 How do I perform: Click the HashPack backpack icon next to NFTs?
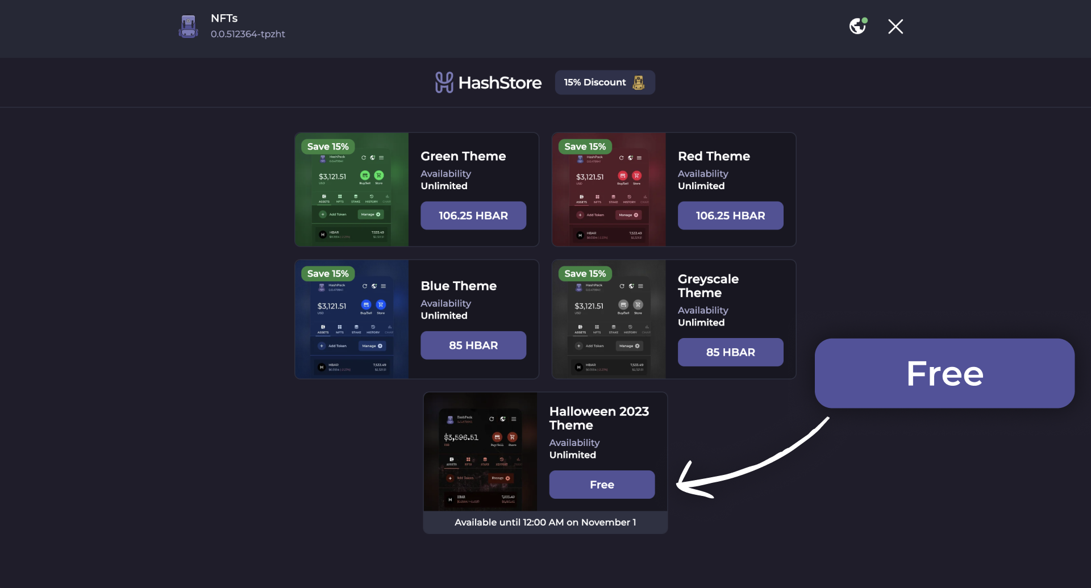(188, 26)
